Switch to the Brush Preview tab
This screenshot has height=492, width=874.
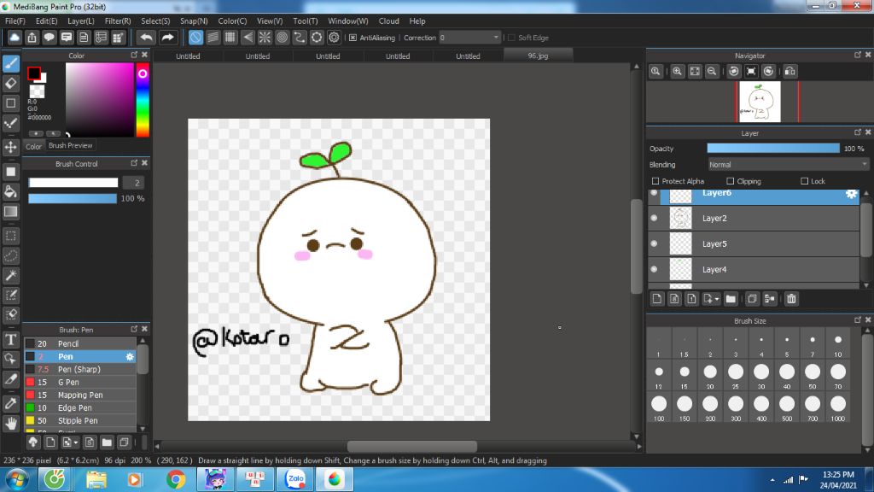point(70,145)
